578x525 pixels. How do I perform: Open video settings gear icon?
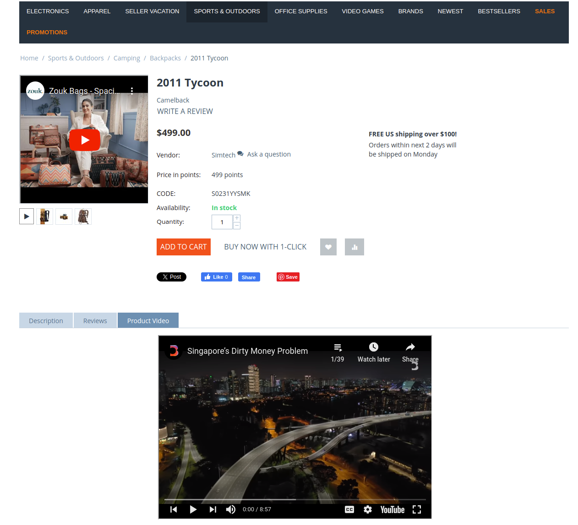click(368, 509)
